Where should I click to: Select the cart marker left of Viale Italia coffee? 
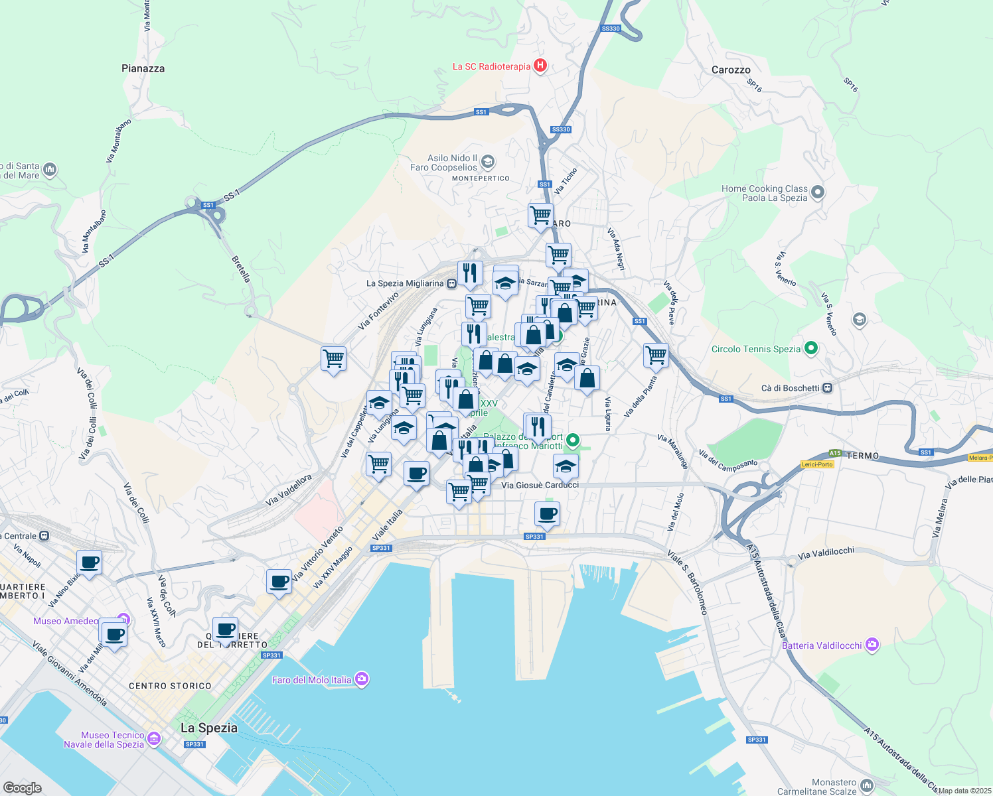point(379,466)
